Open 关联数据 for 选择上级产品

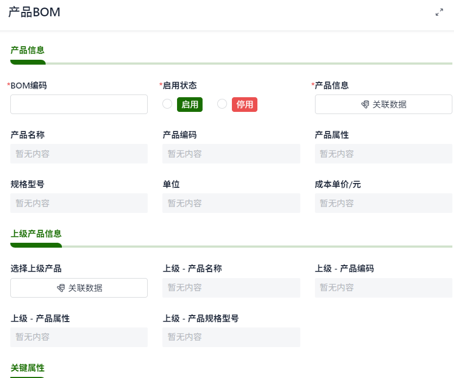point(79,288)
